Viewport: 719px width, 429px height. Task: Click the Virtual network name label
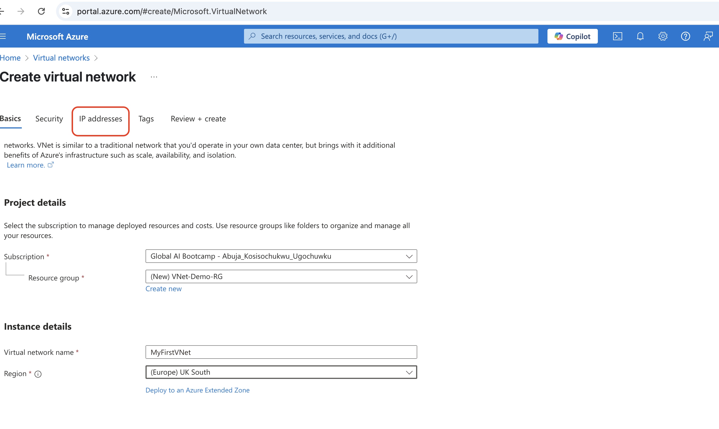(39, 352)
